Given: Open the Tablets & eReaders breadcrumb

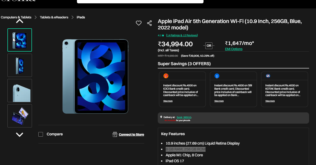Looking at the screenshot, I should [x=54, y=17].
